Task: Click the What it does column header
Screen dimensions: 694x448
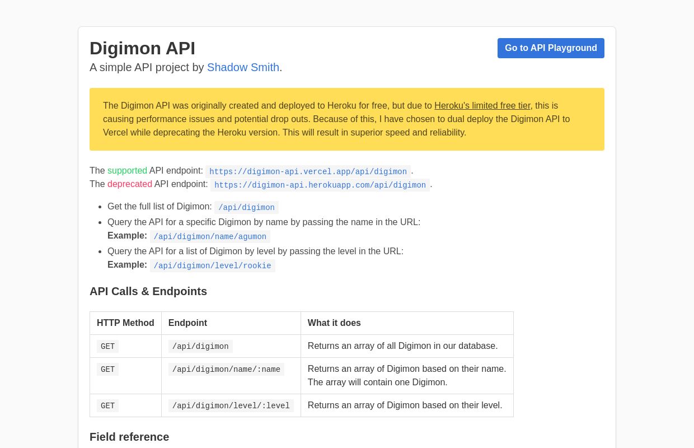Action: (407, 323)
